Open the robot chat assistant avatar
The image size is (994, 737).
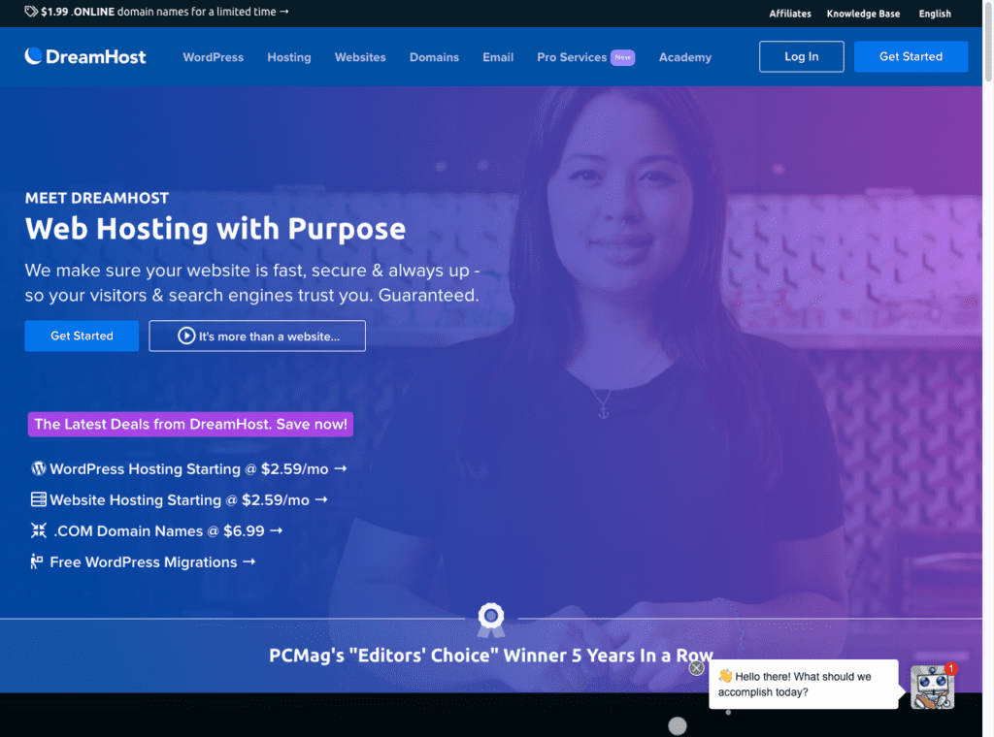pyautogui.click(x=932, y=687)
